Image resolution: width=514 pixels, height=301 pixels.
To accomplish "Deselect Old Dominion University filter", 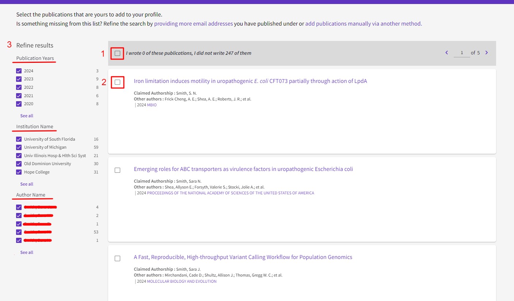I will [19, 164].
